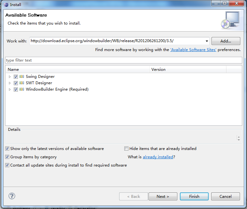Toggle Show only the latest versions checkbox
This screenshot has width=247, height=209.
(x=7, y=148)
